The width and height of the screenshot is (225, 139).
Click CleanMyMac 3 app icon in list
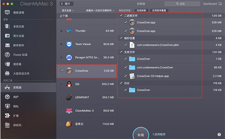point(69,111)
